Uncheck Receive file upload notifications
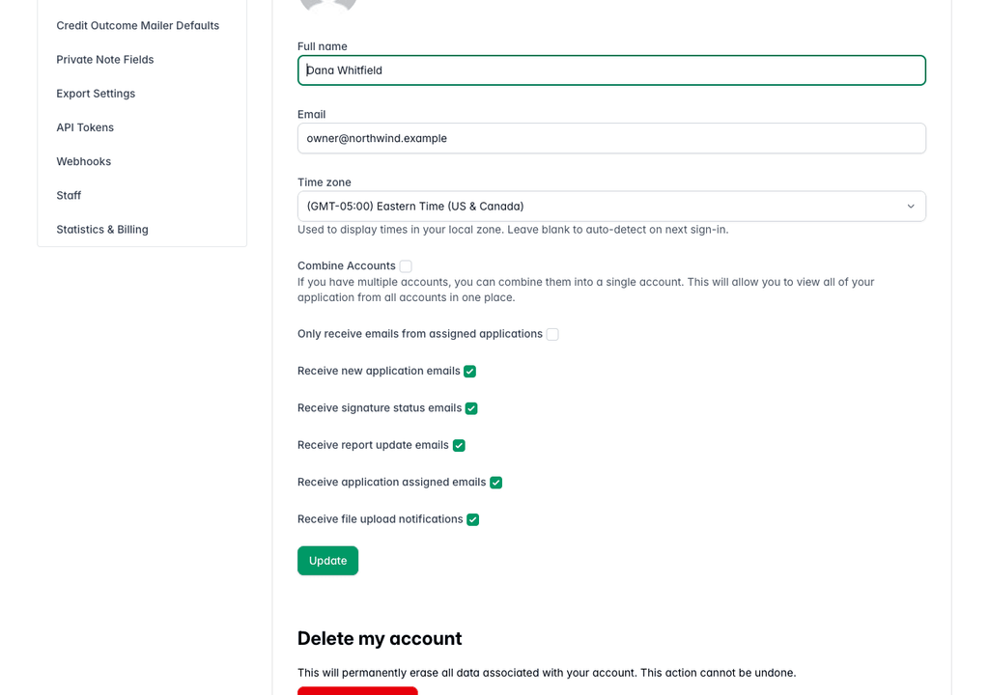The image size is (989, 695). [473, 519]
